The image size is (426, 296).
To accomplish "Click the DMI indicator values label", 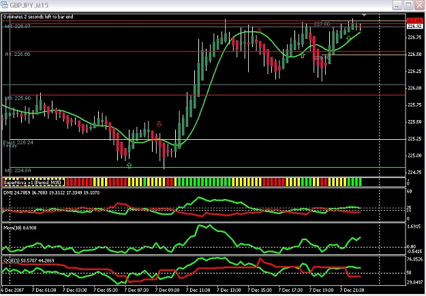I will (51, 193).
